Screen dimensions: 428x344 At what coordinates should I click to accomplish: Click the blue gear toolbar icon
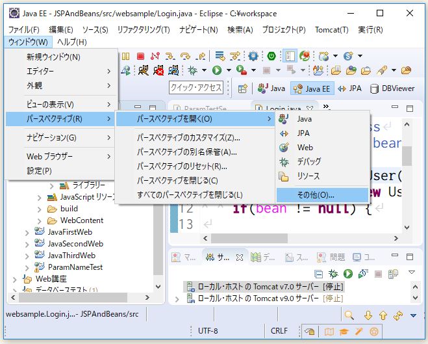pos(253,57)
